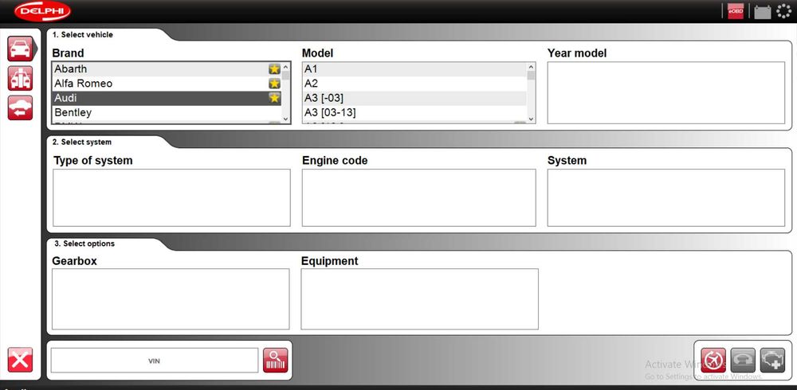Toggle favorite star for Alfa Romeo
This screenshot has width=797, height=390.
tap(274, 84)
